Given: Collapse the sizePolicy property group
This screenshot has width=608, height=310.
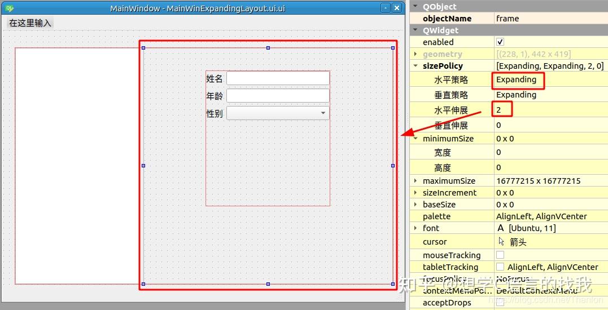Looking at the screenshot, I should click(x=415, y=66).
